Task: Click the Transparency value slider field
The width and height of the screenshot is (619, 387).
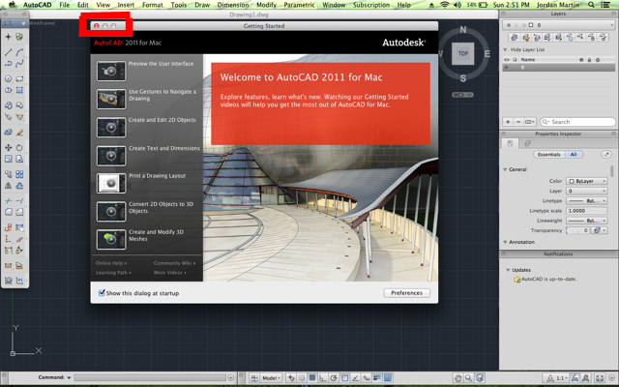Action: coord(578,230)
